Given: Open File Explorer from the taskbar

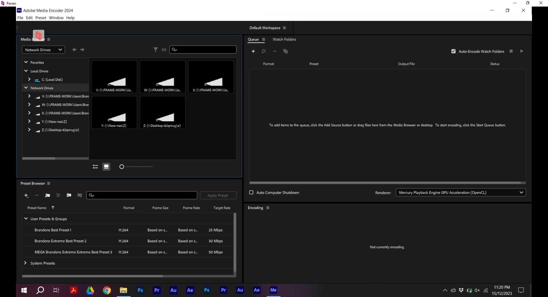Looking at the screenshot, I should coord(123,290).
